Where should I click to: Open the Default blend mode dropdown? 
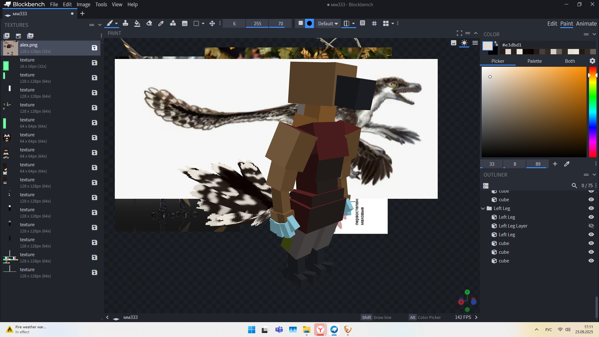click(x=328, y=23)
